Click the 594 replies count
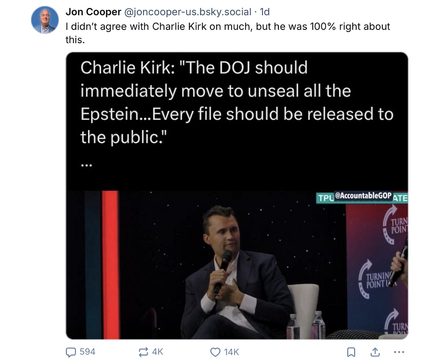 coord(87,352)
